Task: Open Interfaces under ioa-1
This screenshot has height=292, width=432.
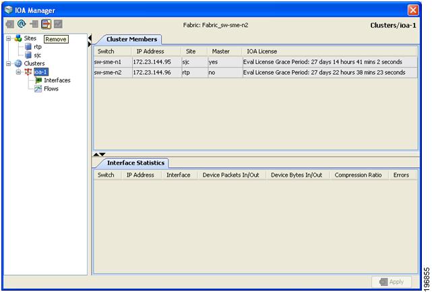Action: (x=57, y=80)
